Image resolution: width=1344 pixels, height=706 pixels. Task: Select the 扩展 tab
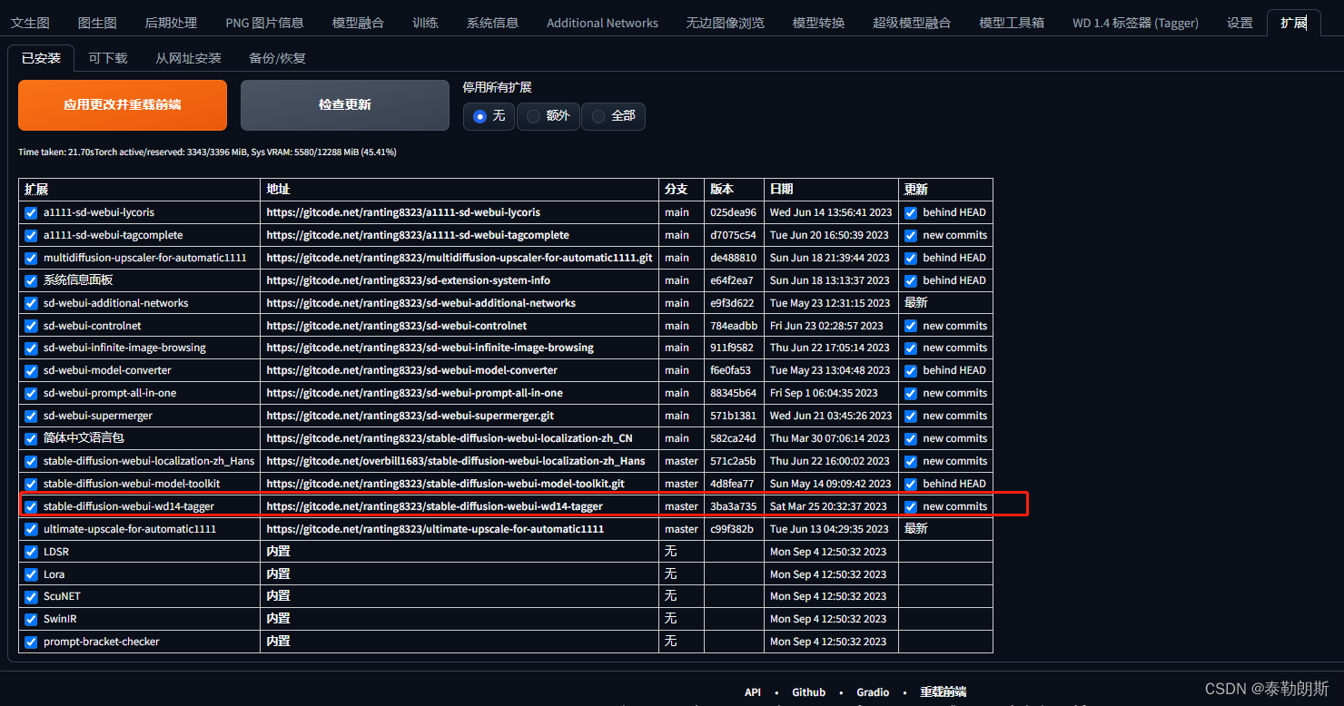(1293, 23)
